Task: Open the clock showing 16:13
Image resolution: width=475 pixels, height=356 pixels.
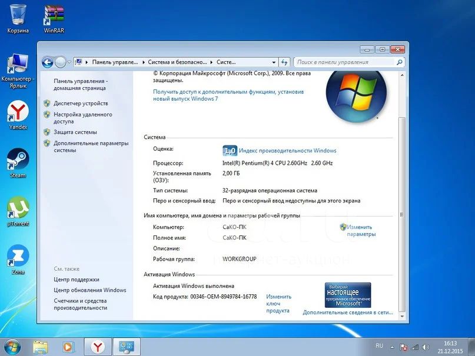Action: (450, 347)
